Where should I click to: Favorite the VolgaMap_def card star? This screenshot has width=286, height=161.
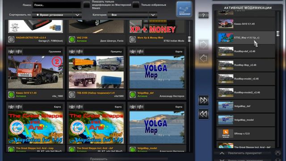(x=133, y=52)
